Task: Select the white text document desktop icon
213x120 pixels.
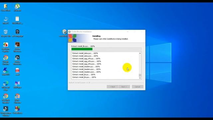Action: point(17,20)
